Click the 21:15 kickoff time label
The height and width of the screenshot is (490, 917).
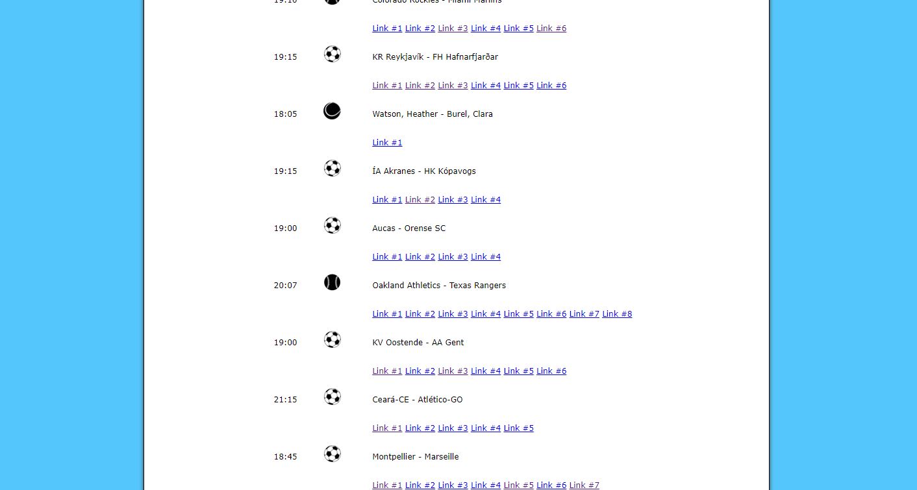click(x=285, y=400)
